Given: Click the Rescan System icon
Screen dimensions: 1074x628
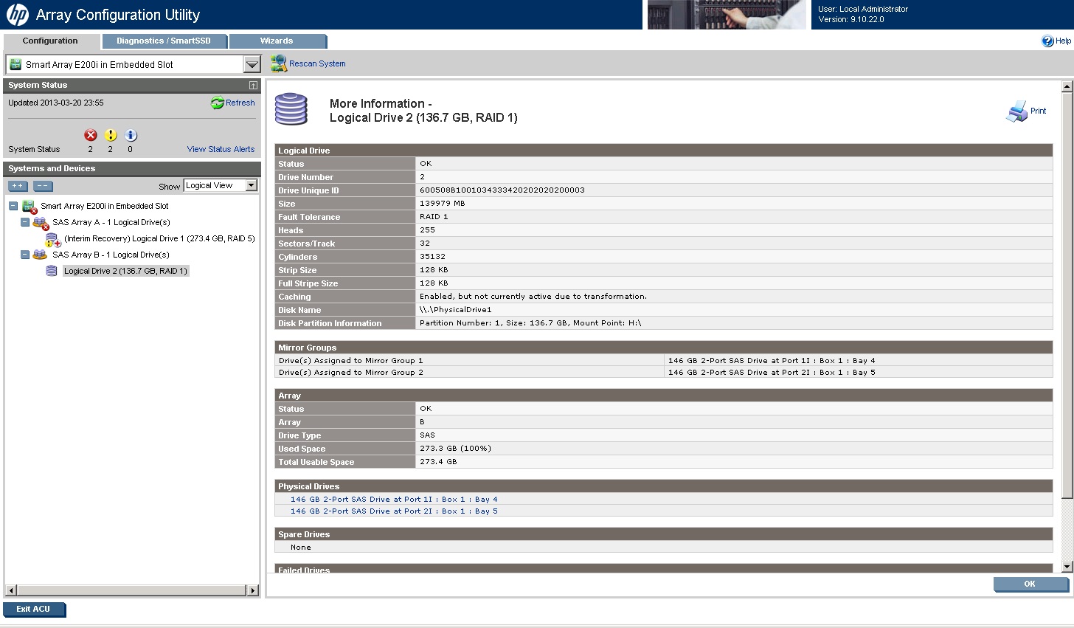Looking at the screenshot, I should pyautogui.click(x=279, y=64).
